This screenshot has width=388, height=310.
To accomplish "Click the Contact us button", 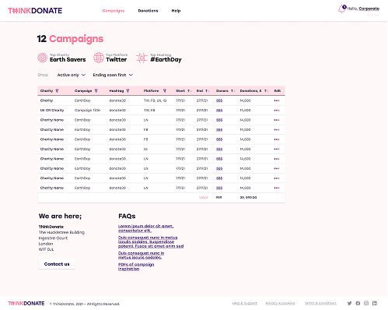I will tap(57, 264).
